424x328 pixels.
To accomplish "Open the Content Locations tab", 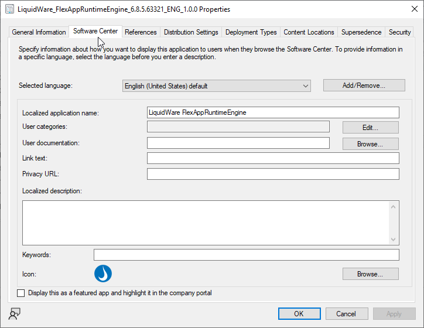I will click(309, 32).
